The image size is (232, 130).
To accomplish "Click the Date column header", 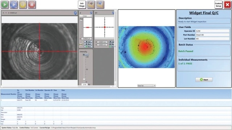I will point(63,90).
